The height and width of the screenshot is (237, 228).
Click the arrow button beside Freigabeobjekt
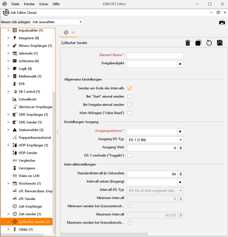coord(180,64)
